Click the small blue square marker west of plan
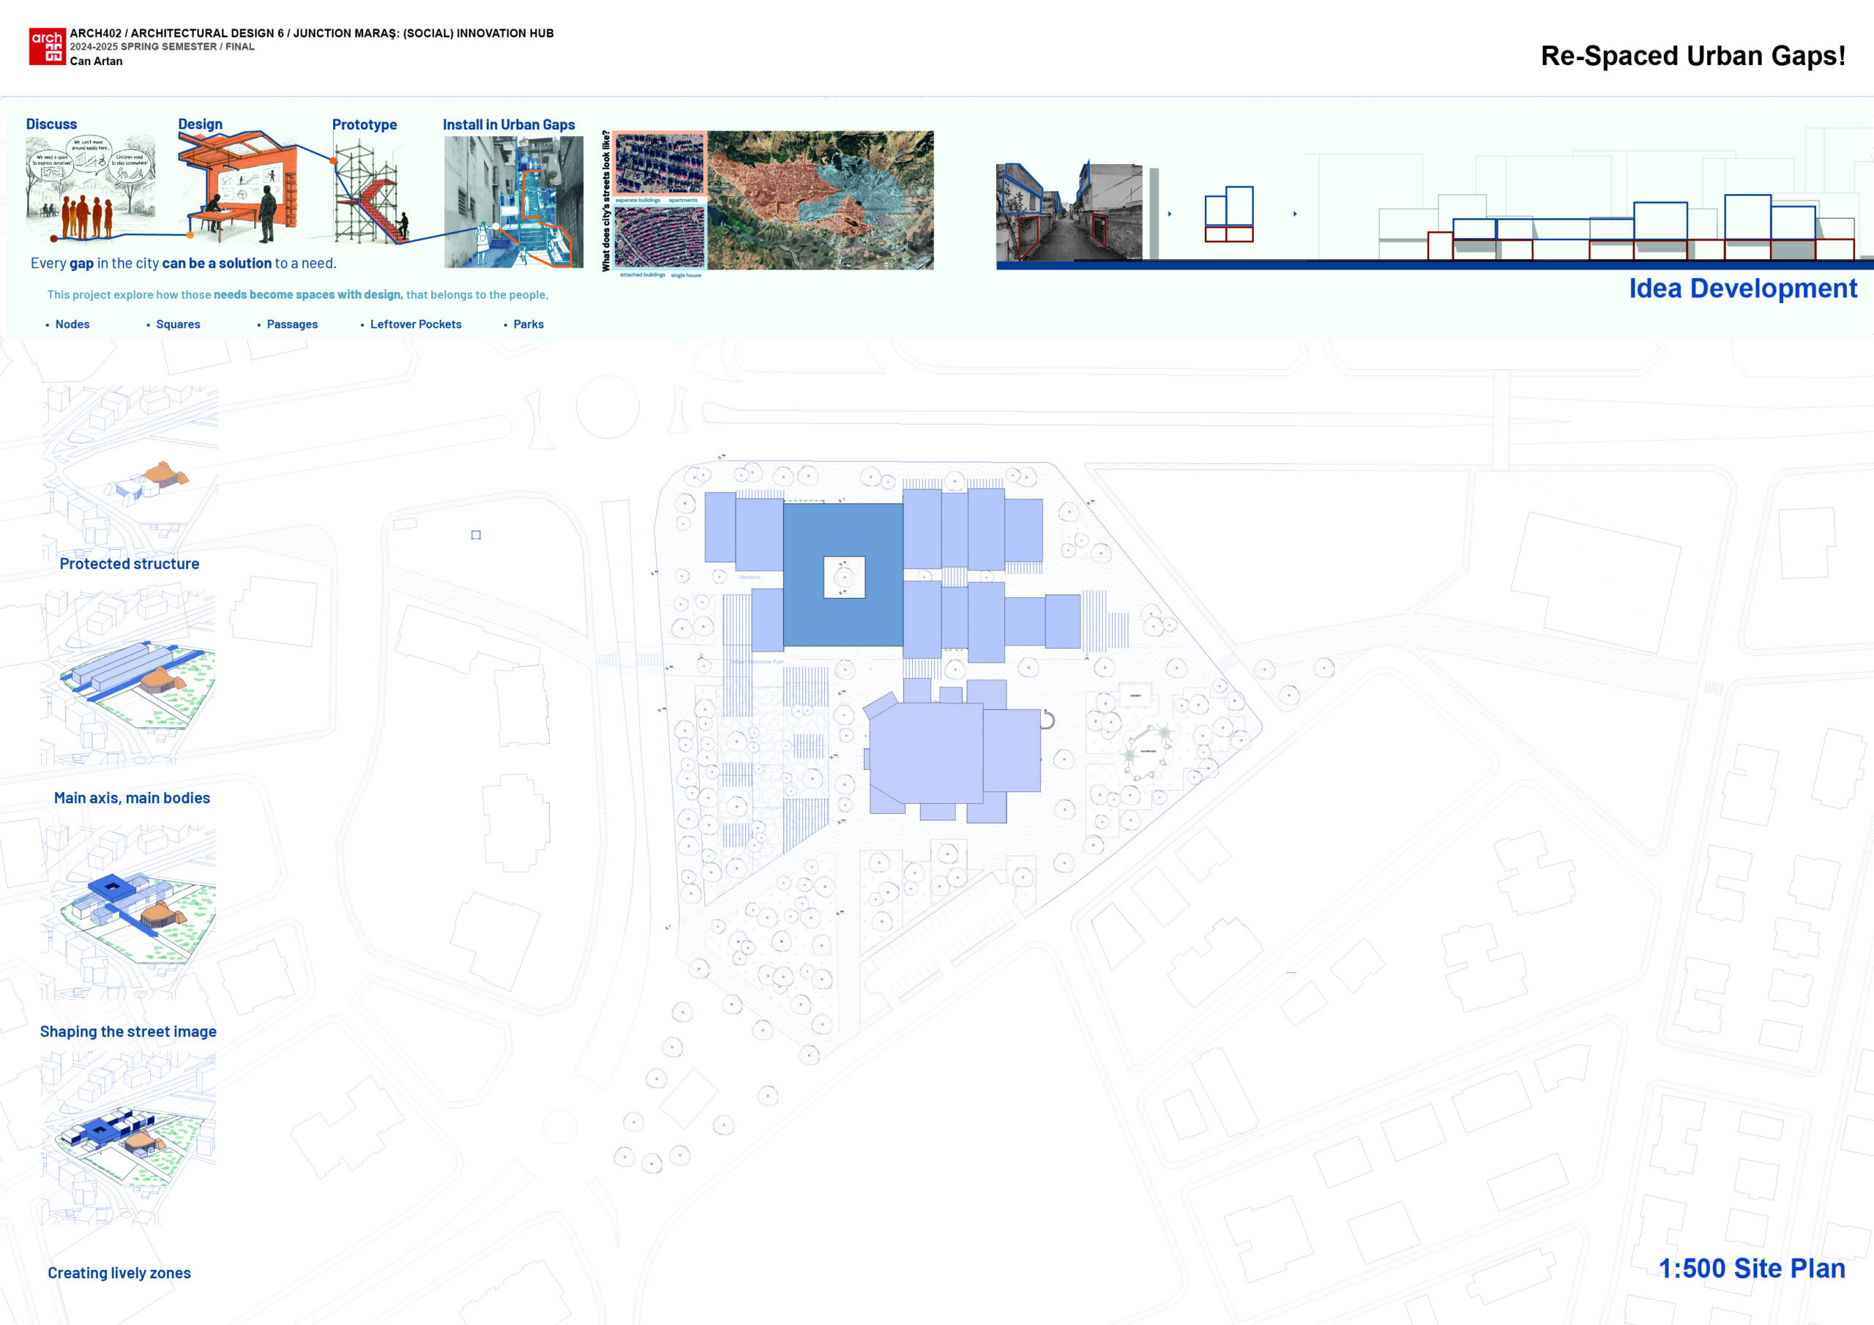The image size is (1874, 1325). pyautogui.click(x=476, y=534)
